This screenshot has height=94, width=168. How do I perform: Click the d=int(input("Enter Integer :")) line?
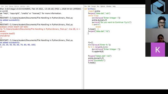click(106, 49)
